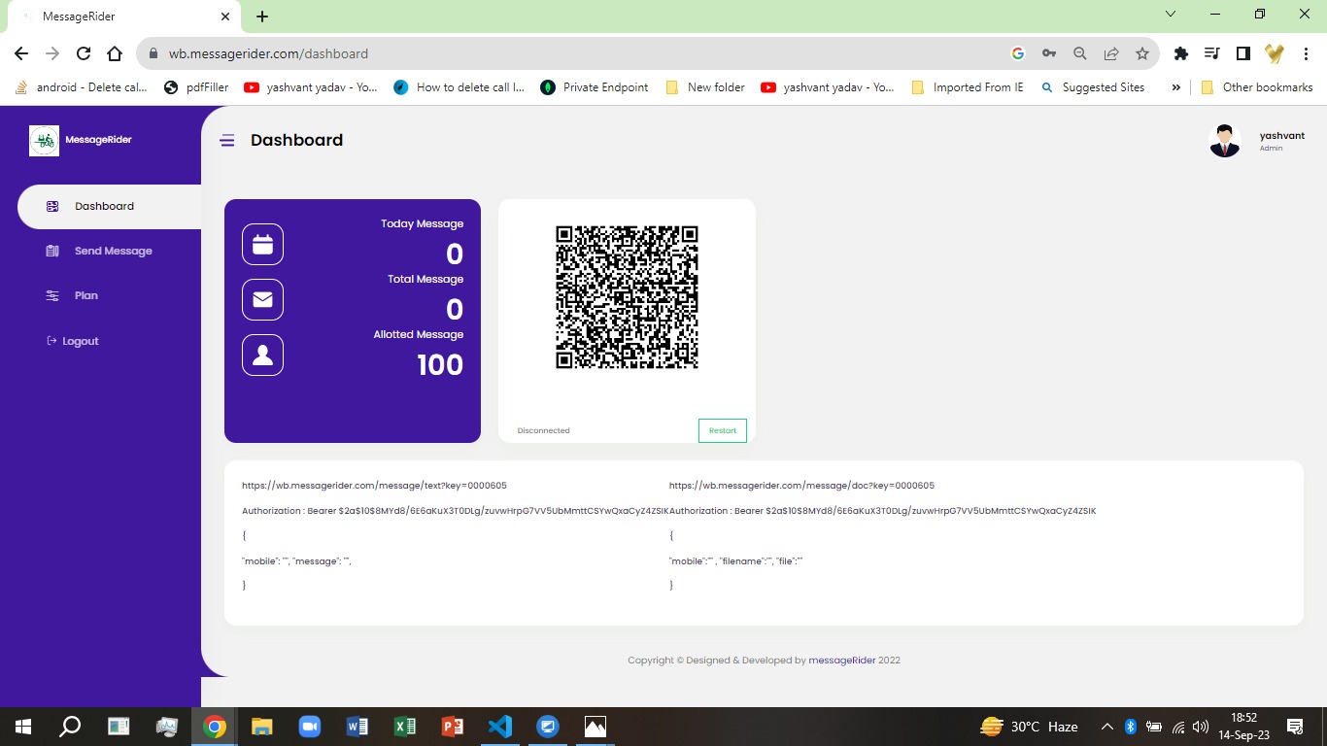
Task: Open the notification center icon
Action: [1295, 727]
